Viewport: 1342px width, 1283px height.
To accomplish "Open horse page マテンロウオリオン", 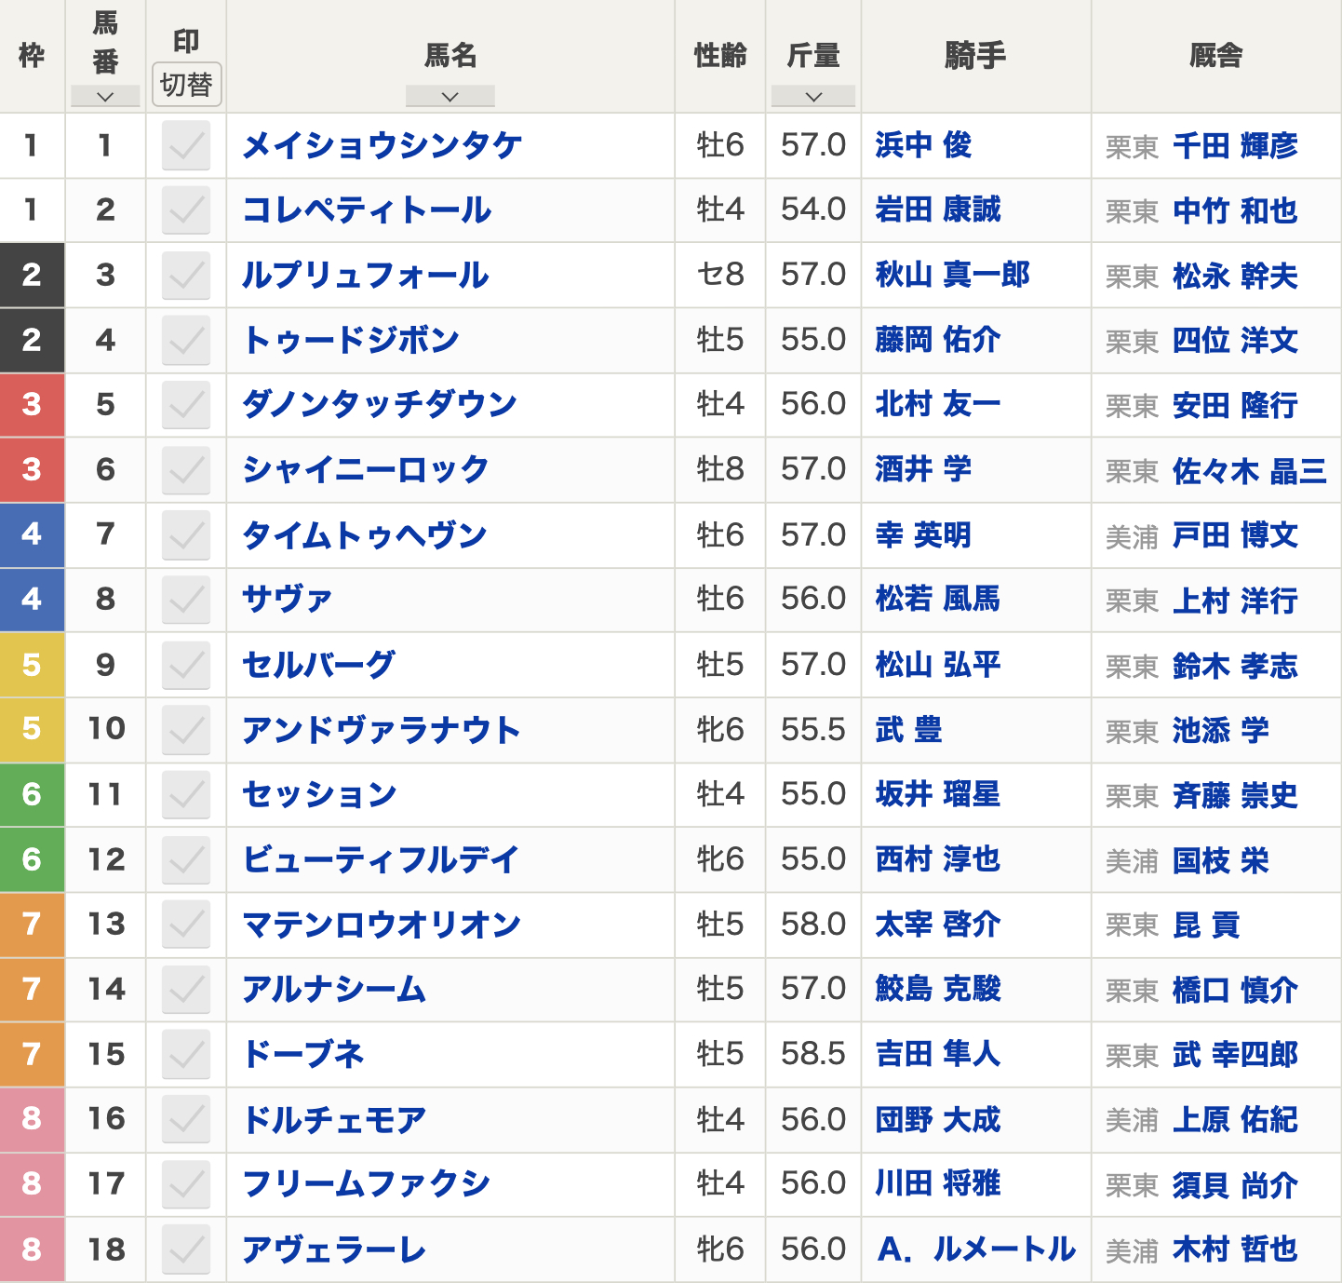I will [382, 925].
